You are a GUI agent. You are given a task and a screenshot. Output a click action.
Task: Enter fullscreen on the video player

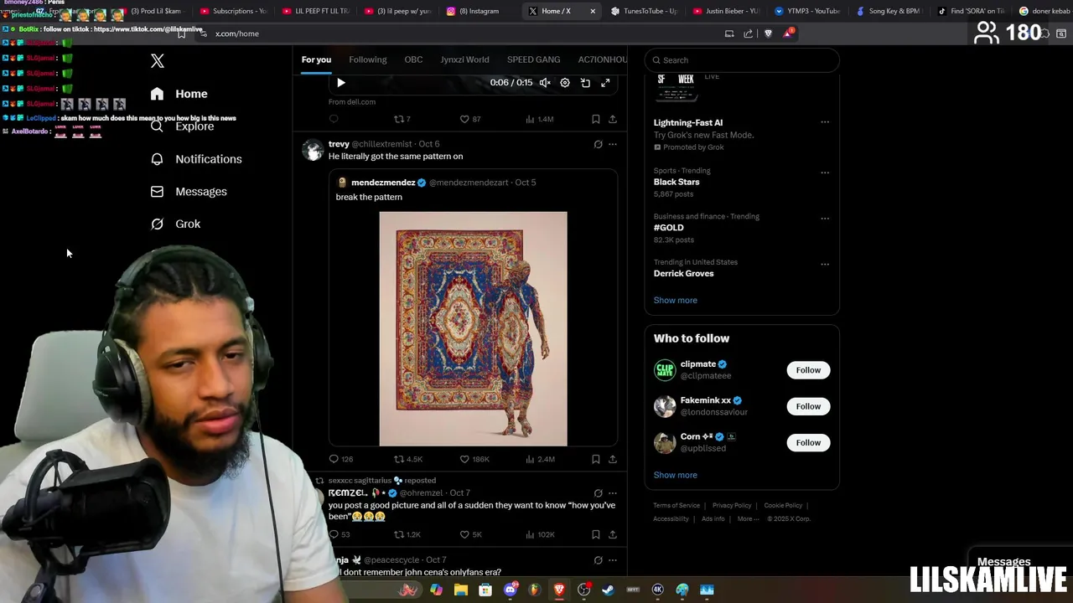tap(605, 83)
